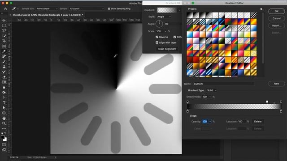Swap foreground and background colors icon
The height and width of the screenshot is (161, 287).
point(5,133)
